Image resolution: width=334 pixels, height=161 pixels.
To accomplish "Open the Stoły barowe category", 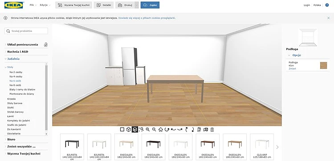I will coord(15,103).
